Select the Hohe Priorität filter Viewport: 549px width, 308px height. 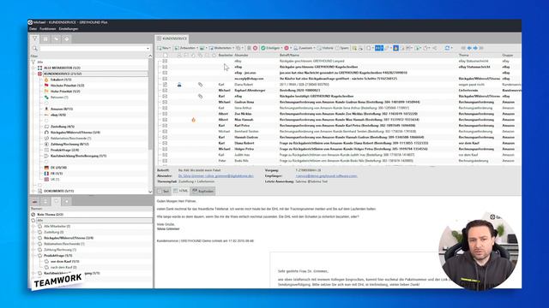(65, 92)
